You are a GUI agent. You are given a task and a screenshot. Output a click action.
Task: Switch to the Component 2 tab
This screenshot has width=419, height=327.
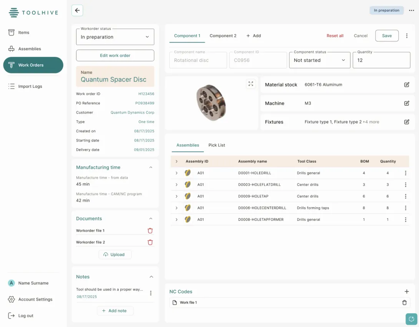[223, 35]
